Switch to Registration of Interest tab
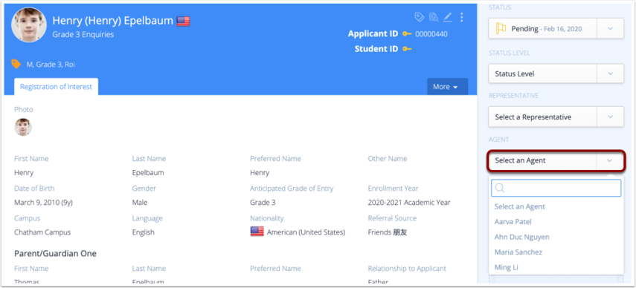 56,87
